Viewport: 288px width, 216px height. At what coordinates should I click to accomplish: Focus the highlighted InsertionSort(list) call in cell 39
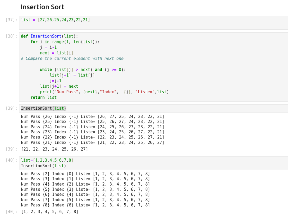click(x=44, y=109)
